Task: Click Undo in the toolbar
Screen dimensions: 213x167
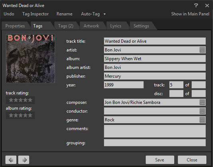Action: pyautogui.click(x=9, y=14)
